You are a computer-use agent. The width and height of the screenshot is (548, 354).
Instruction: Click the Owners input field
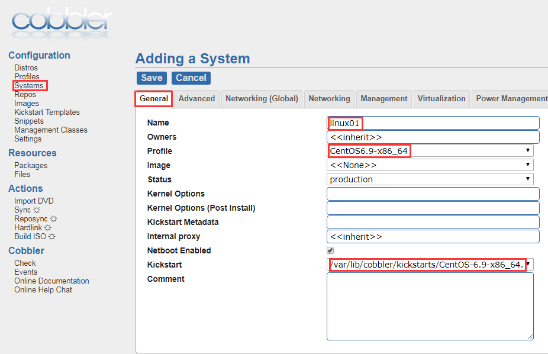pyautogui.click(x=433, y=137)
